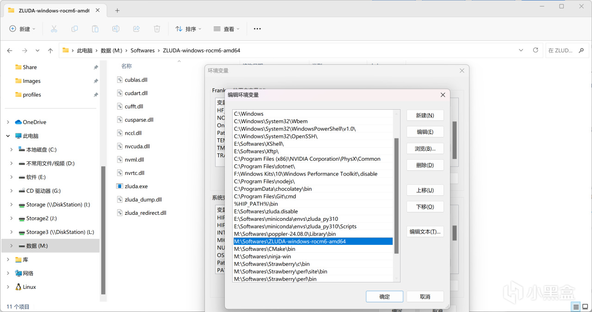Click the Copy icon in Explorer toolbar
592x312 pixels.
tap(74, 29)
